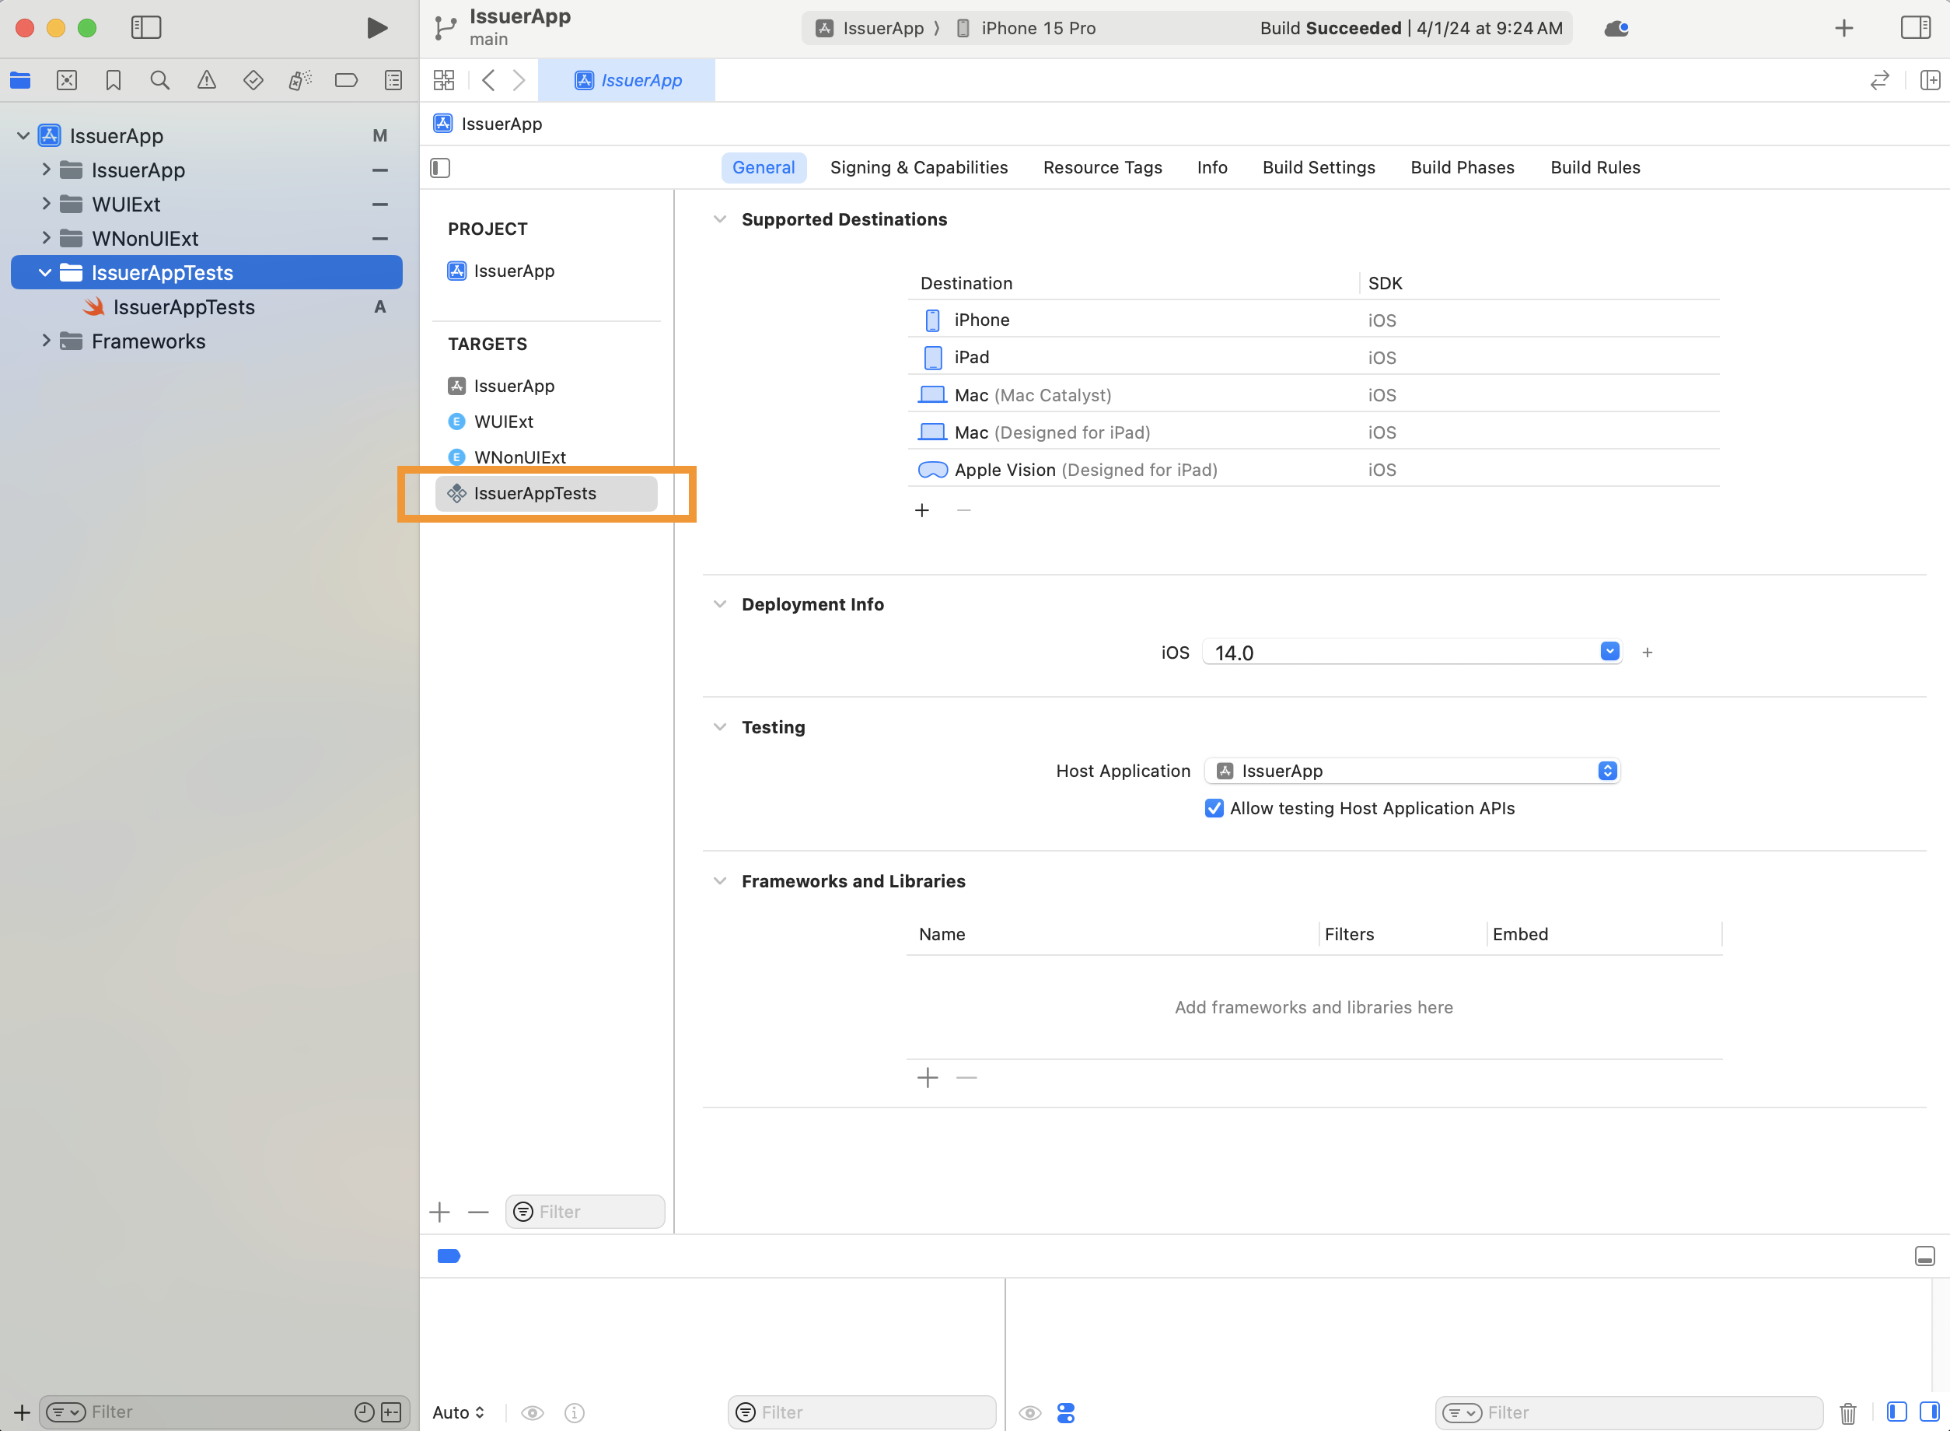Toggle the variables view pane
This screenshot has width=1950, height=1431.
pyautogui.click(x=1896, y=1412)
